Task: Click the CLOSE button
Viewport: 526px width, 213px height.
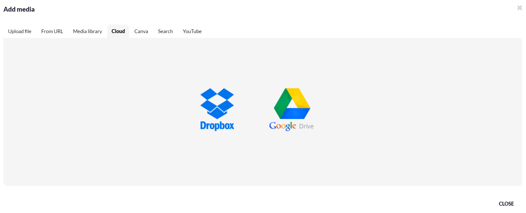Action: point(506,204)
